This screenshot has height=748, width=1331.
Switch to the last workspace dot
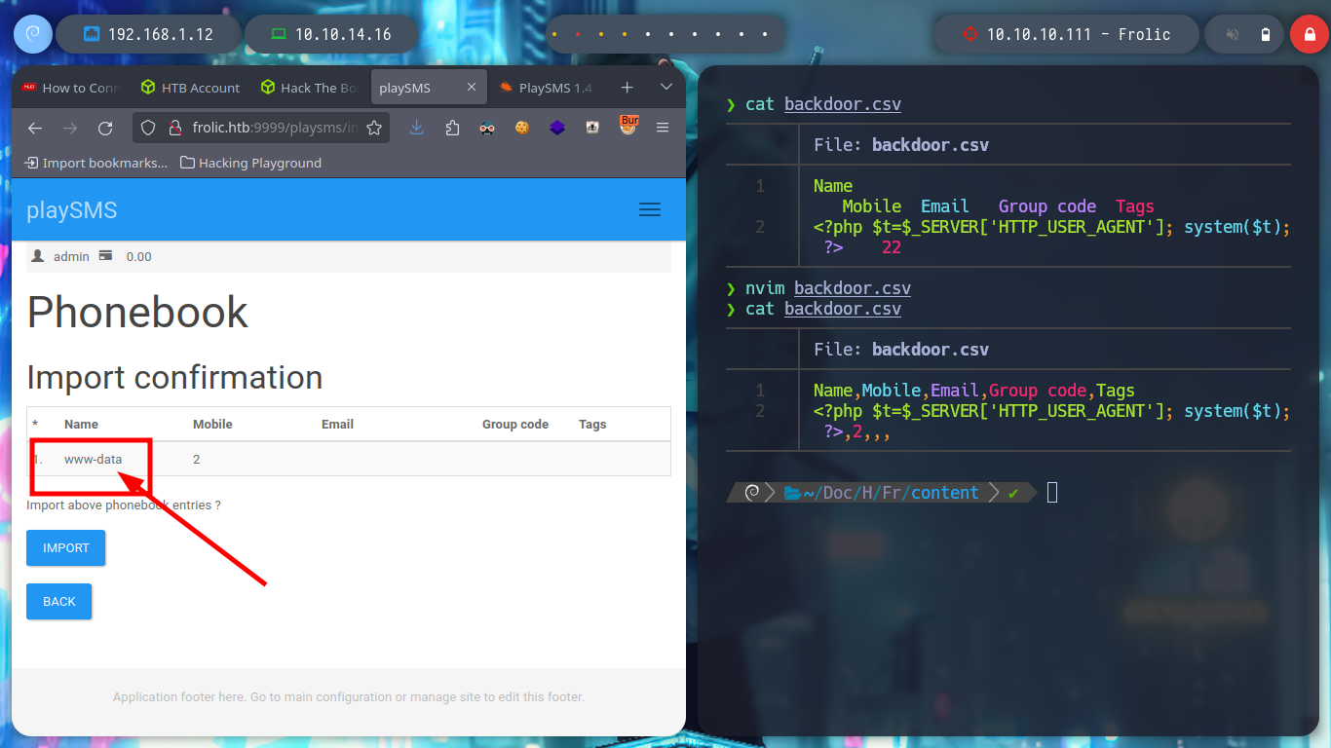(765, 35)
